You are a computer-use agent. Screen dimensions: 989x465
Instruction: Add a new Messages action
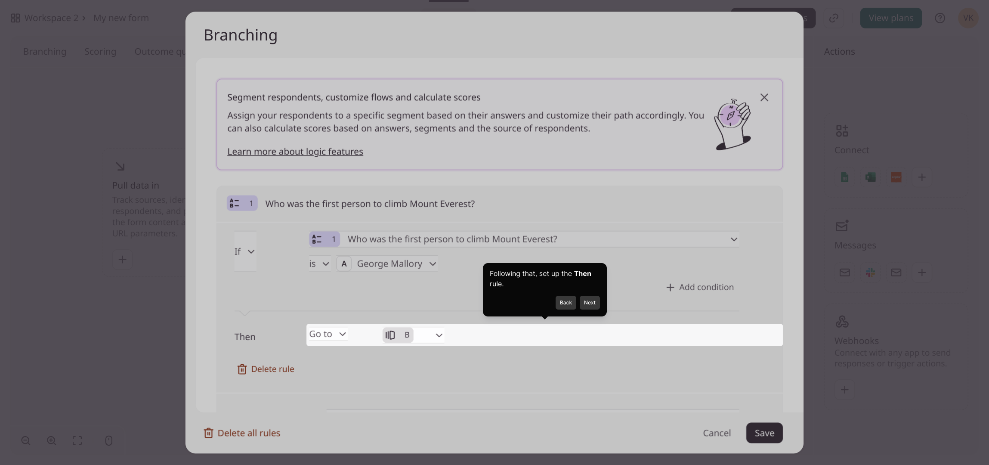[x=922, y=273]
